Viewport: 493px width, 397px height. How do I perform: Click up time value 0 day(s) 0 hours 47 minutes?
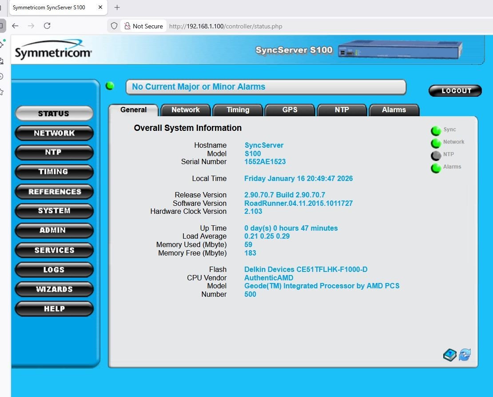291,228
